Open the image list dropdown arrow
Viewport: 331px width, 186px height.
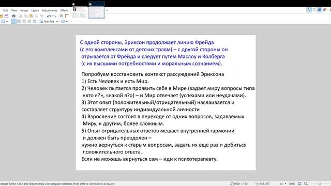point(107,10)
